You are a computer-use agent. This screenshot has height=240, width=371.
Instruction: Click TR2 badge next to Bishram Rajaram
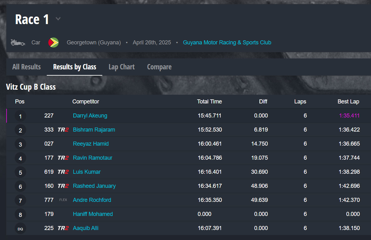coord(63,130)
